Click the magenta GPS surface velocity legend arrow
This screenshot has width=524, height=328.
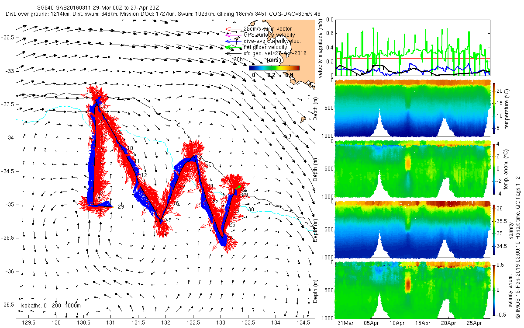click(x=232, y=35)
